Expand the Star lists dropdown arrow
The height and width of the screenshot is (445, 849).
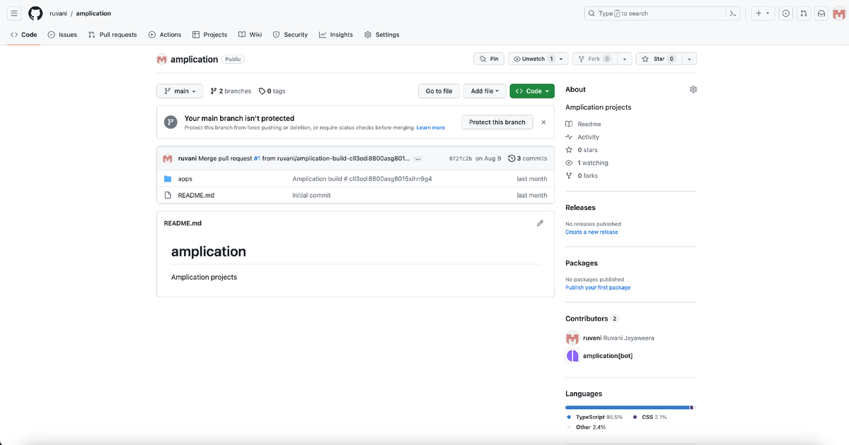click(689, 59)
